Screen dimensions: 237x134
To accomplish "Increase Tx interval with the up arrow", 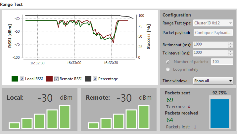I will (x=230, y=51).
